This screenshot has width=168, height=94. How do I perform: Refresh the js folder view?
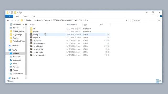129,20
